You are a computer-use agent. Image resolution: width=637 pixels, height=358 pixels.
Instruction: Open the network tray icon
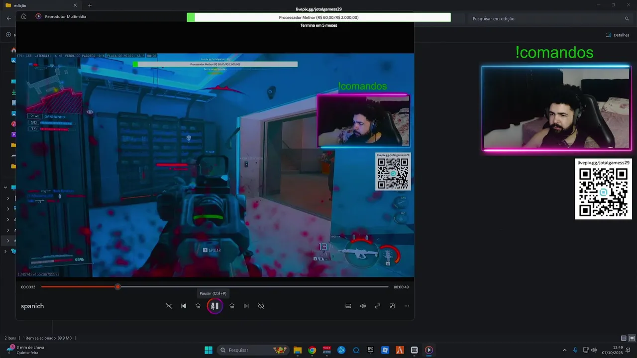586,350
